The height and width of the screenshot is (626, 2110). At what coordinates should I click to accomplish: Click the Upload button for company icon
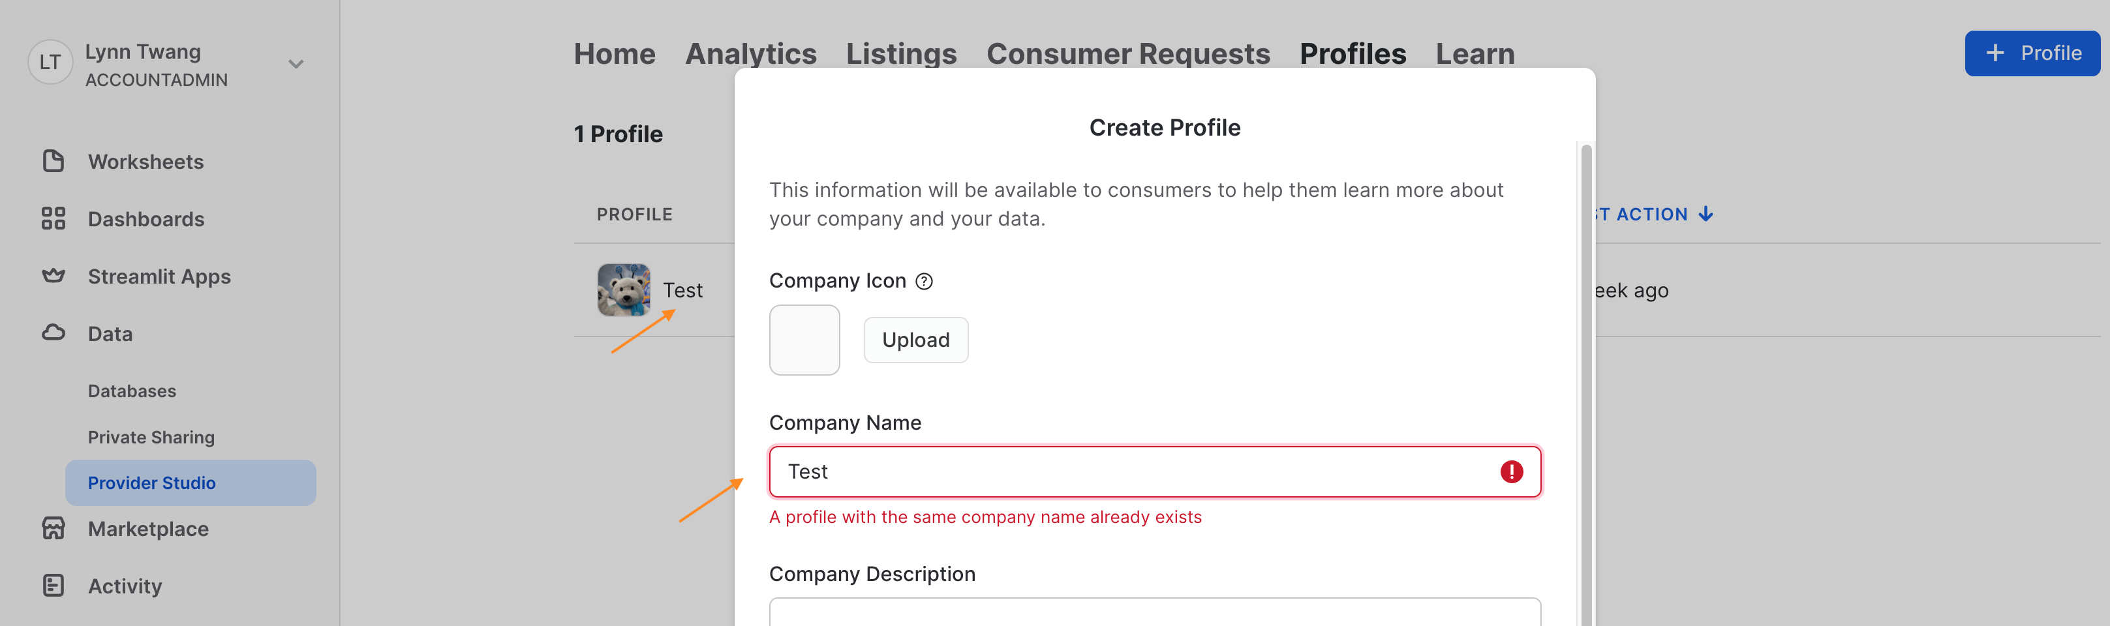coord(916,340)
